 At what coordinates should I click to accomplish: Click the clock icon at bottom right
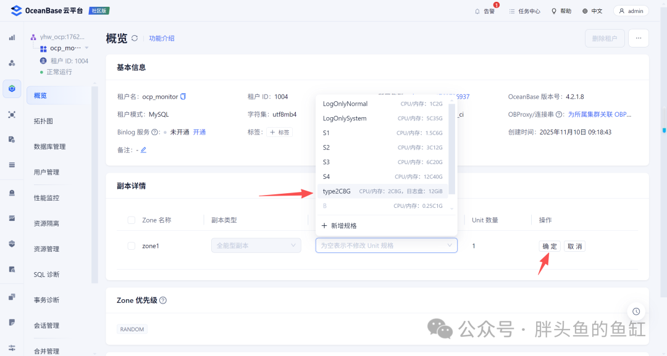(x=636, y=312)
